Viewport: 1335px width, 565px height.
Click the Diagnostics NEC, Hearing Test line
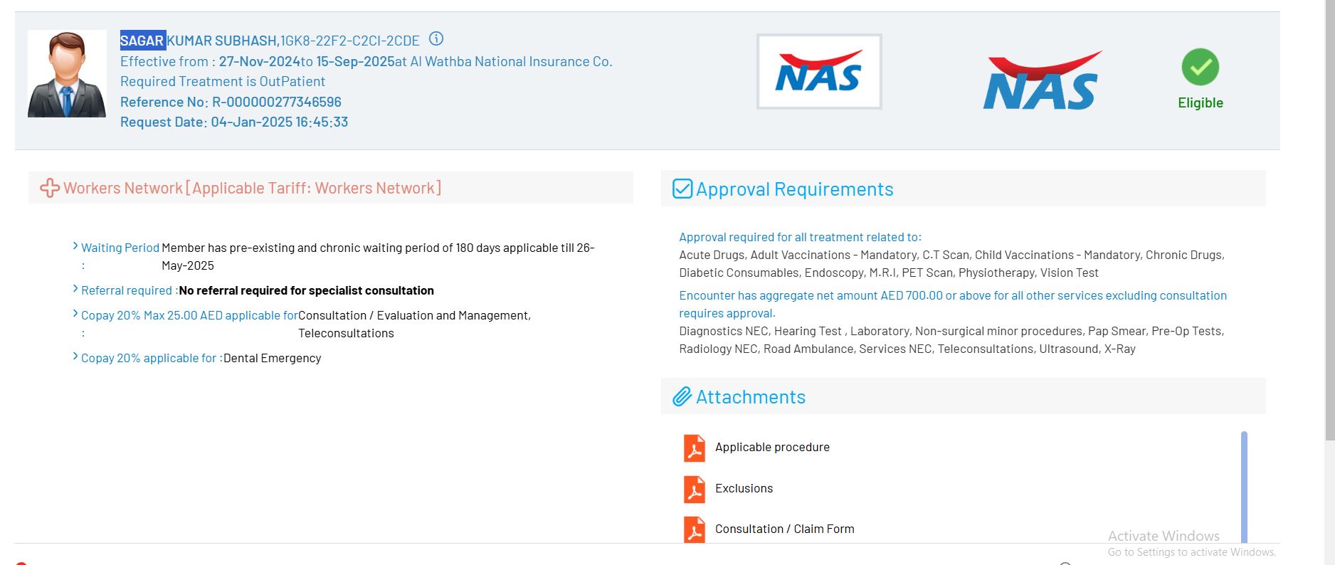[x=951, y=331]
